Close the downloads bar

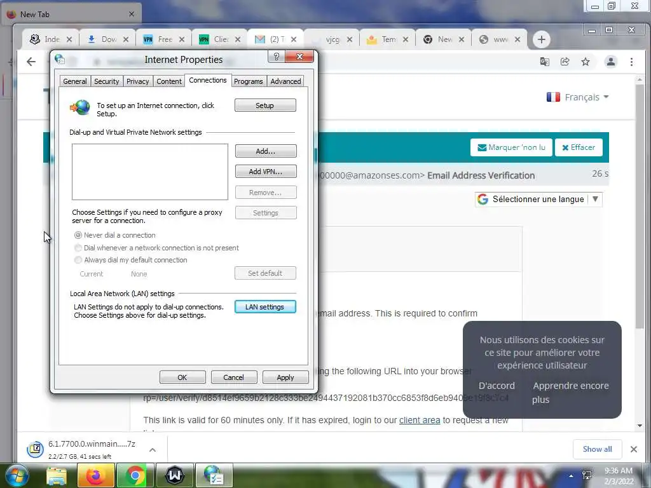634,449
